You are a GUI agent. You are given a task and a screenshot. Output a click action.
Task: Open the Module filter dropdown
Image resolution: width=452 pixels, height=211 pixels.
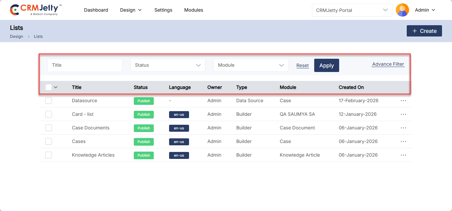(251, 65)
